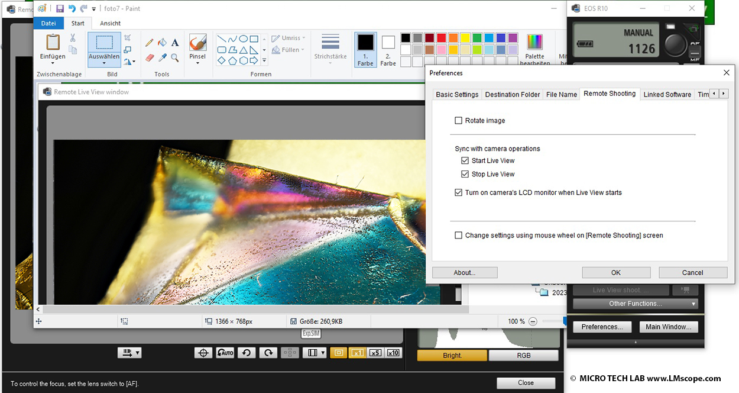The height and width of the screenshot is (393, 739).
Task: Click the x5 magnification button
Action: coord(375,352)
